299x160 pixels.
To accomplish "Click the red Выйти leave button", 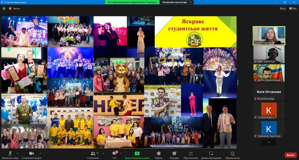I will point(290,155).
